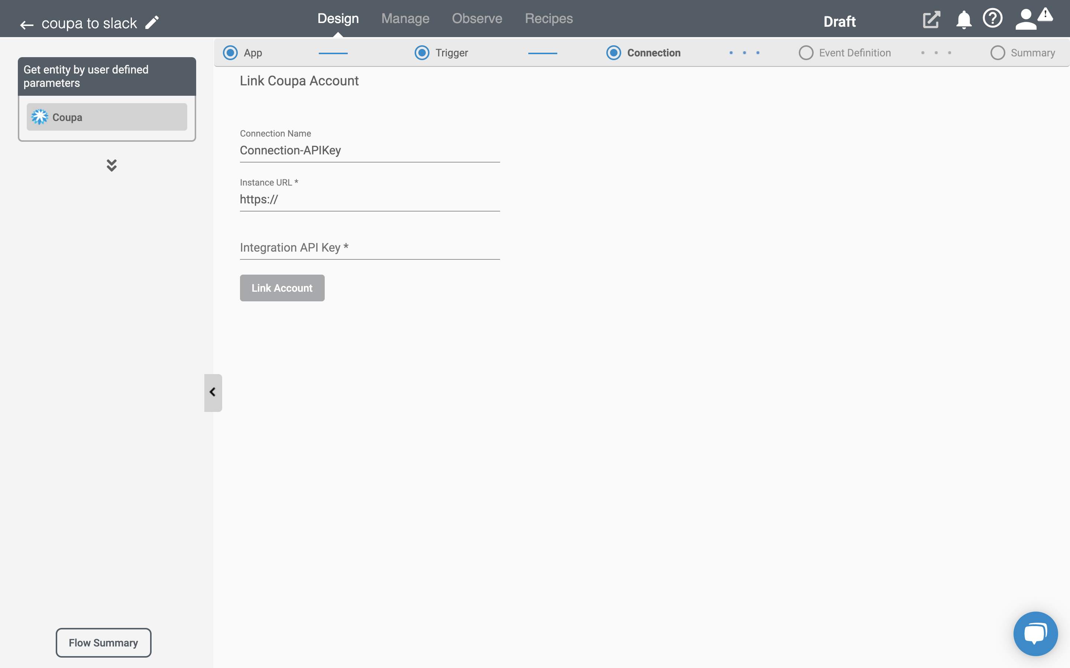Click the Link Account button
Screen dimensions: 1070x668
click(282, 288)
